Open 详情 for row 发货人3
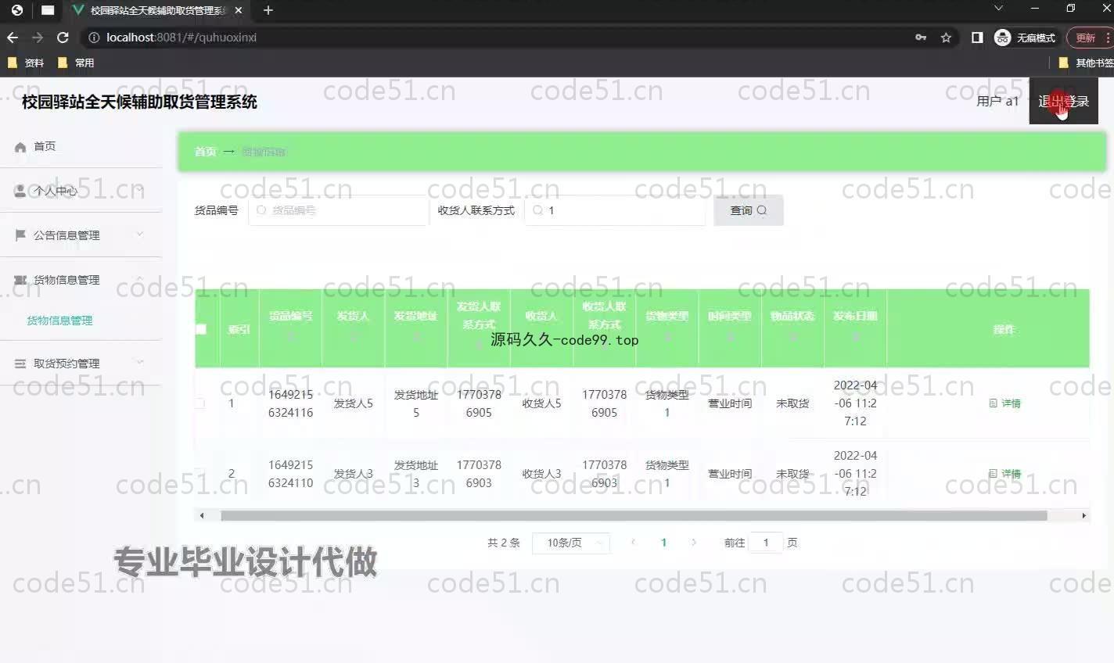The width and height of the screenshot is (1114, 663). coord(1005,474)
